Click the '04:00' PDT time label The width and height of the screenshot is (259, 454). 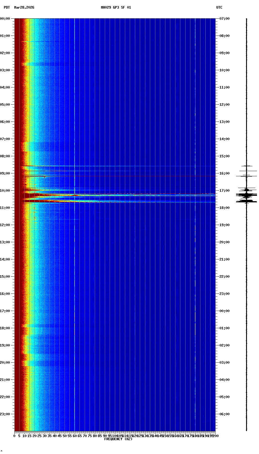5,87
